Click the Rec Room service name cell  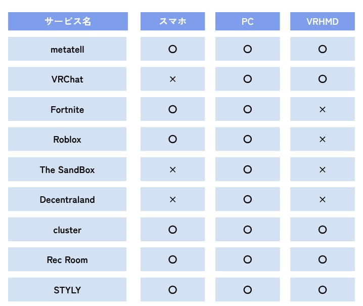pyautogui.click(x=68, y=259)
